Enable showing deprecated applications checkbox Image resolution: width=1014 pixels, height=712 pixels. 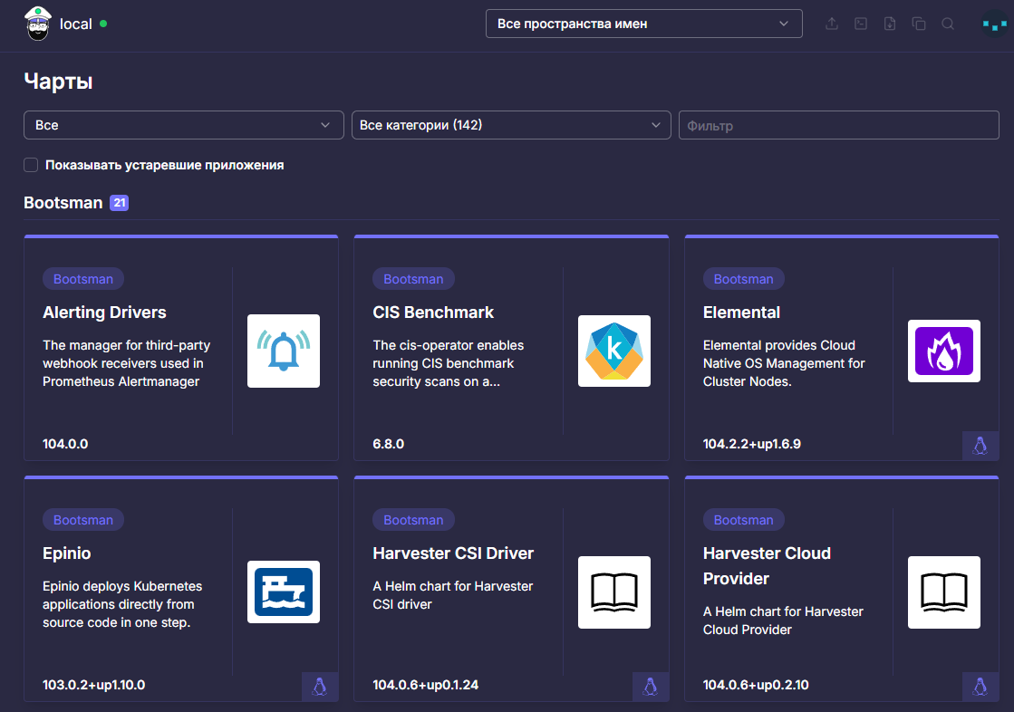point(31,165)
